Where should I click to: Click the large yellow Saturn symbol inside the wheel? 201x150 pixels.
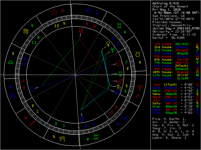coord(119,87)
